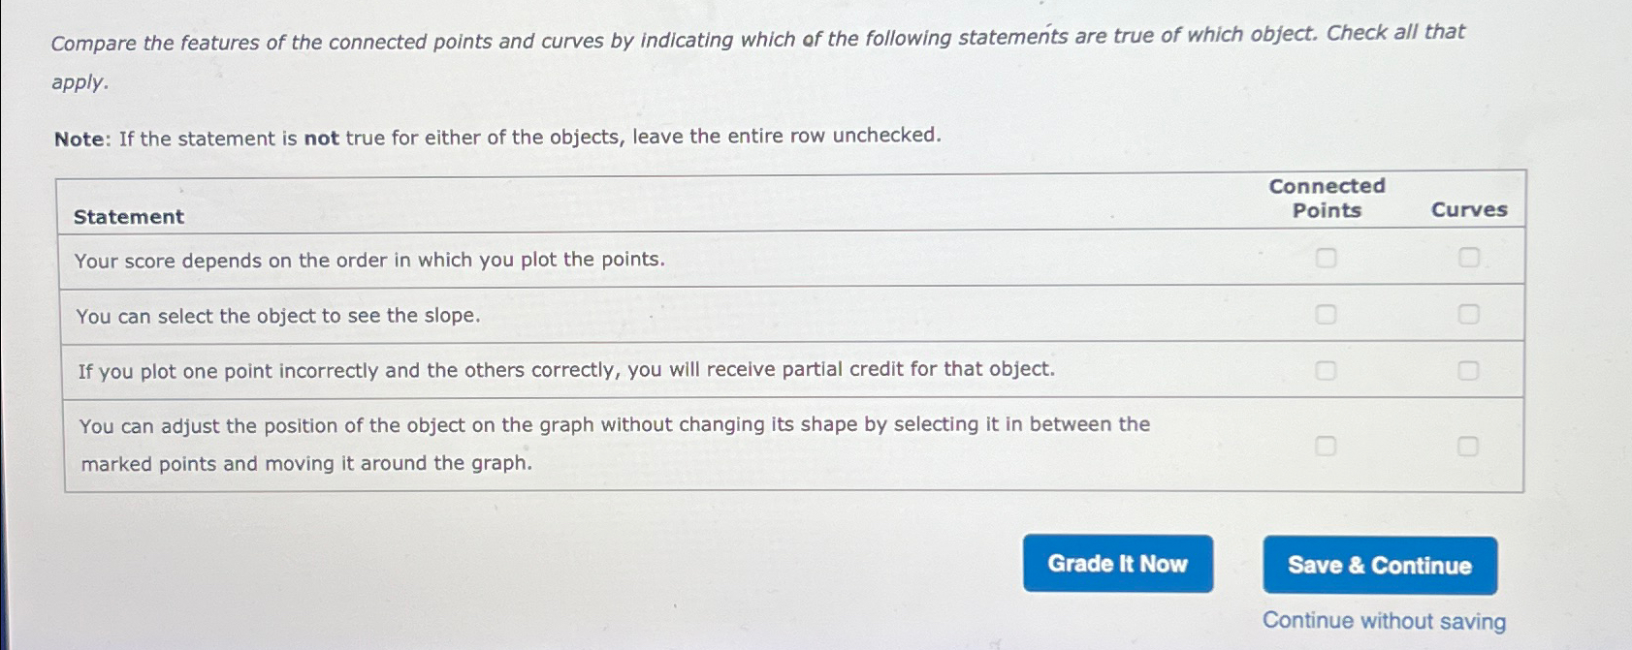Check Connected Points for plotting order statement

coord(1327,257)
